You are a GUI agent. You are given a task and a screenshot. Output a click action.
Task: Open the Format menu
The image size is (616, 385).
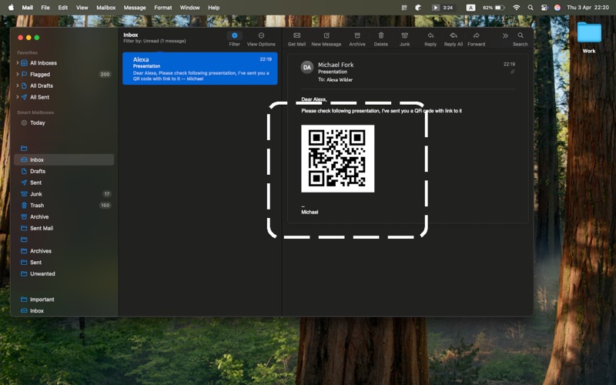[163, 8]
